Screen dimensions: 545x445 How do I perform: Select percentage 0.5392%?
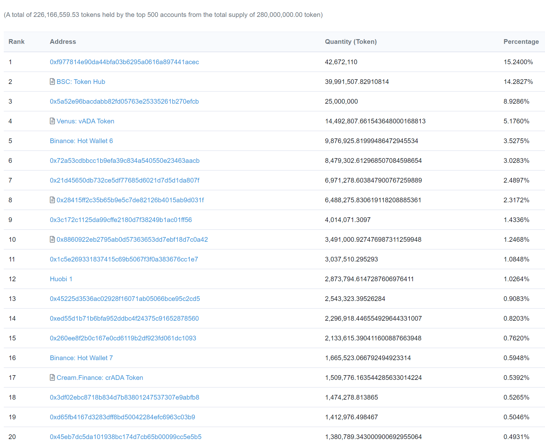(x=516, y=378)
